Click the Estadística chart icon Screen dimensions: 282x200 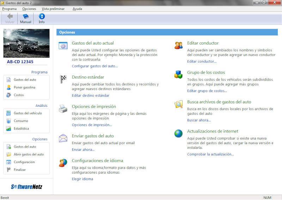pos(8,129)
